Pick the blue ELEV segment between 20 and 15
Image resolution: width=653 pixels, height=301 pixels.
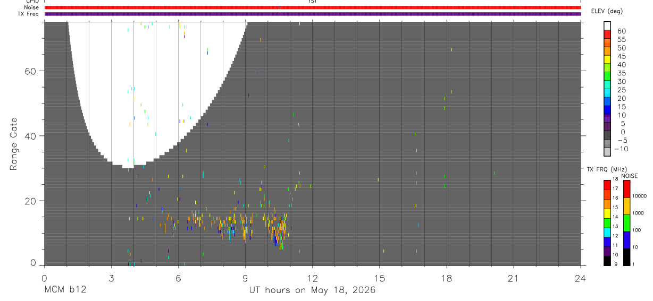(x=607, y=101)
